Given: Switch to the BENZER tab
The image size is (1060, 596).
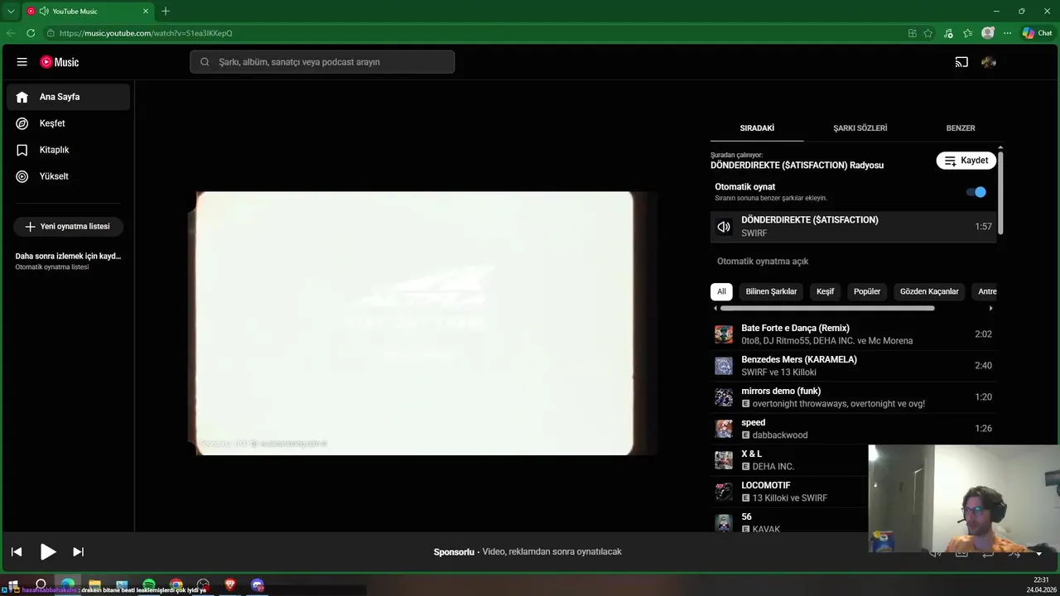Looking at the screenshot, I should (961, 128).
